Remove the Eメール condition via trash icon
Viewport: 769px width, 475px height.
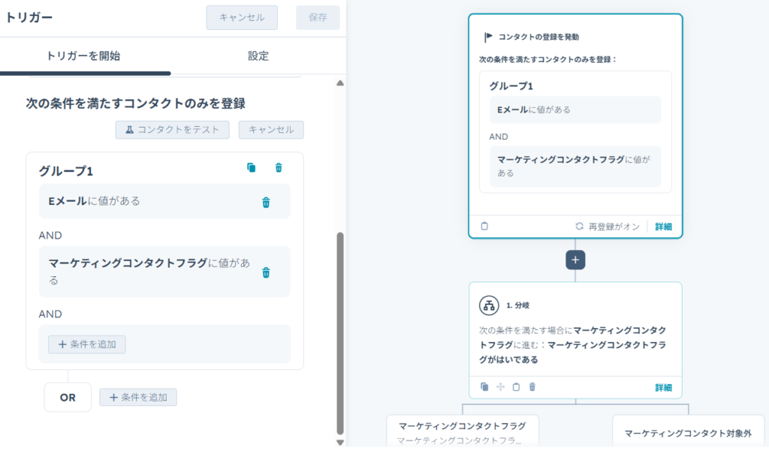(x=266, y=203)
